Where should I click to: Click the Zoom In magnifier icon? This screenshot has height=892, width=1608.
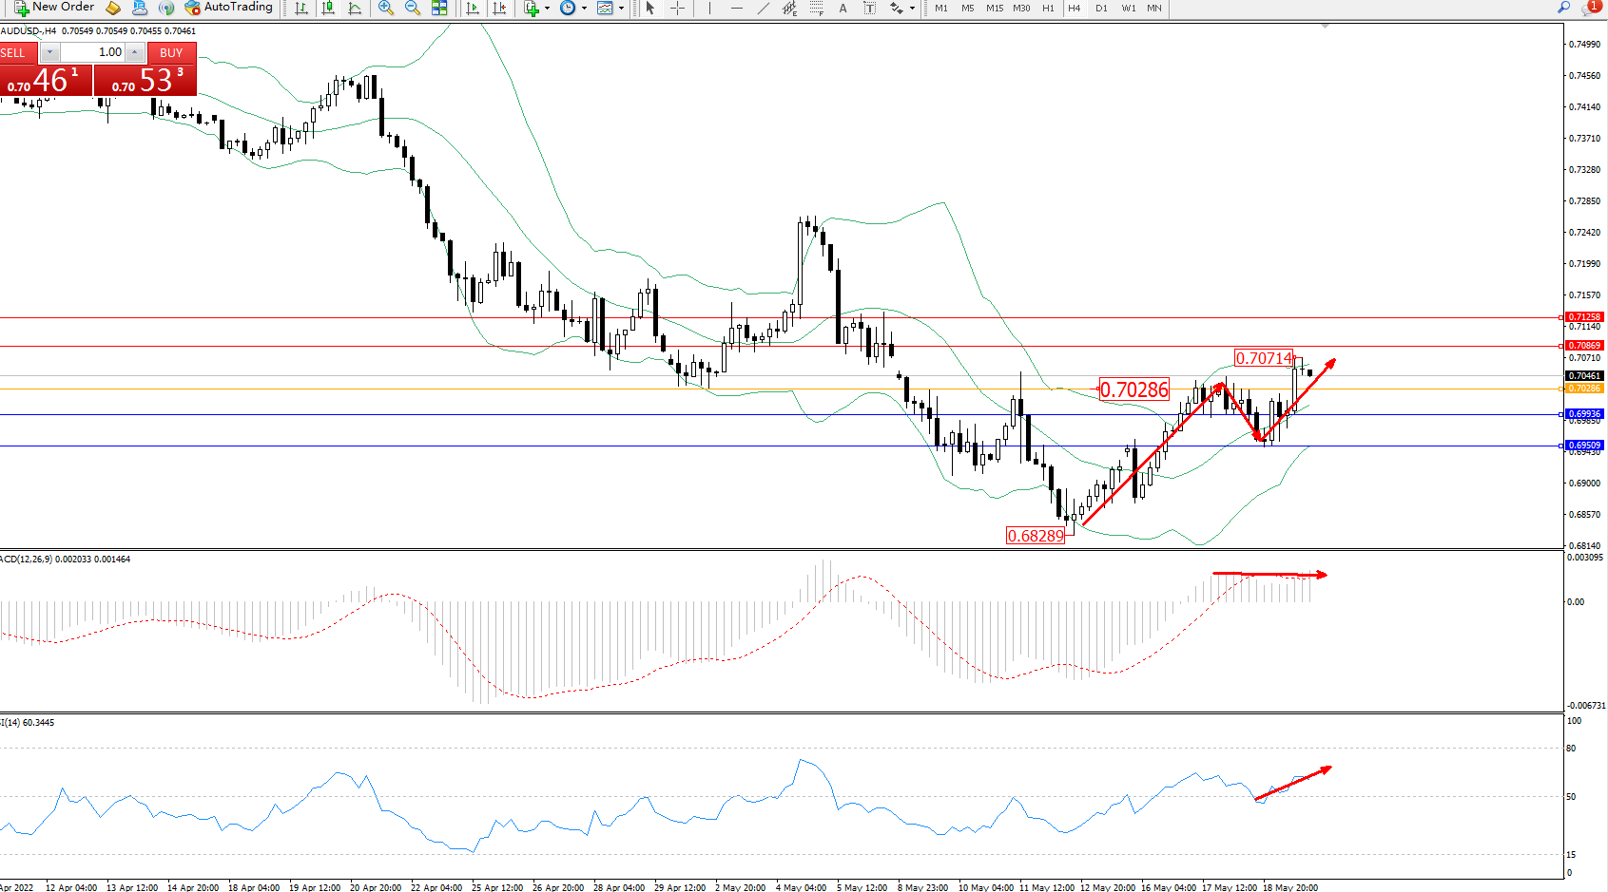point(385,8)
